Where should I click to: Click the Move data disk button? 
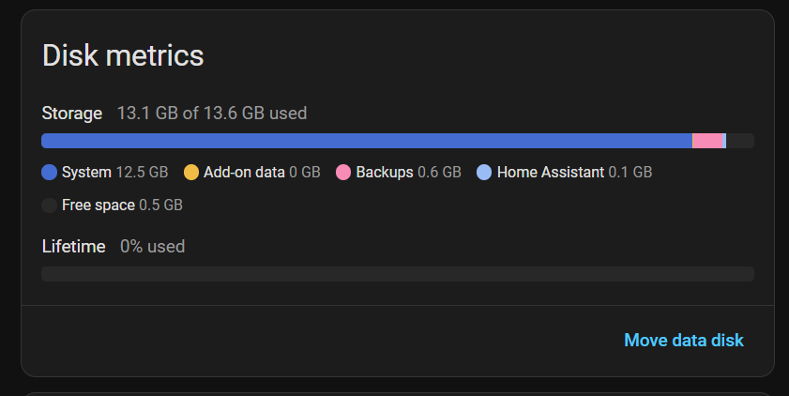click(683, 340)
